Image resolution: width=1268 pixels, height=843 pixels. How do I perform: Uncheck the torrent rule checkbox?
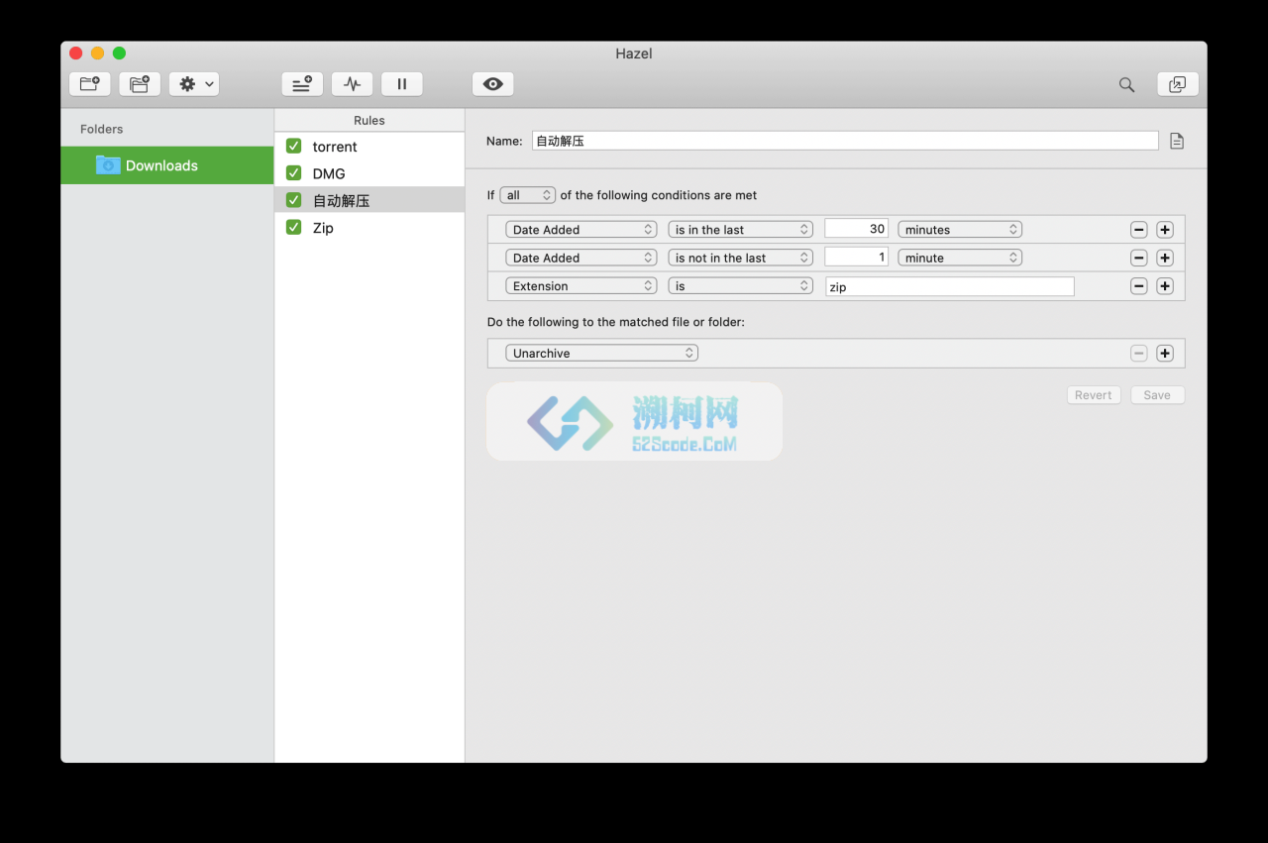(x=293, y=147)
